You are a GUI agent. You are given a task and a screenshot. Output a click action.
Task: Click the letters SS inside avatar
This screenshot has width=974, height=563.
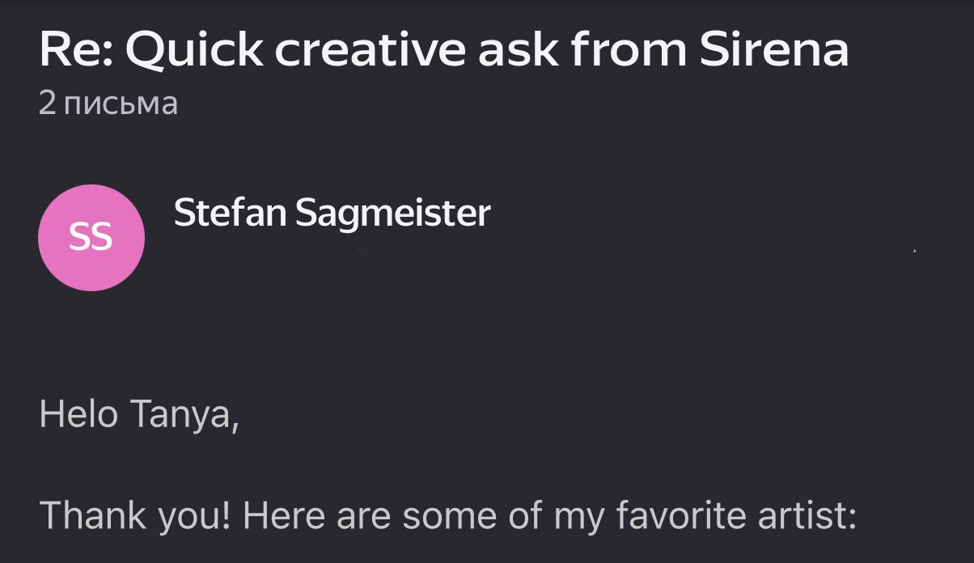tap(91, 238)
